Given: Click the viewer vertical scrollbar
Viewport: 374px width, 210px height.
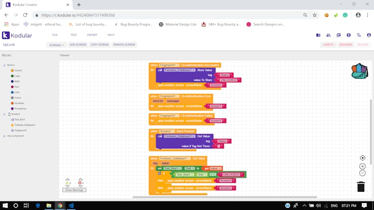Looking at the screenshot, I should (x=370, y=132).
